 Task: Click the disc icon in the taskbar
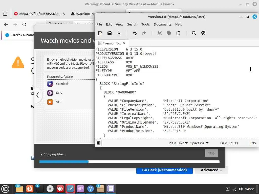point(50,189)
